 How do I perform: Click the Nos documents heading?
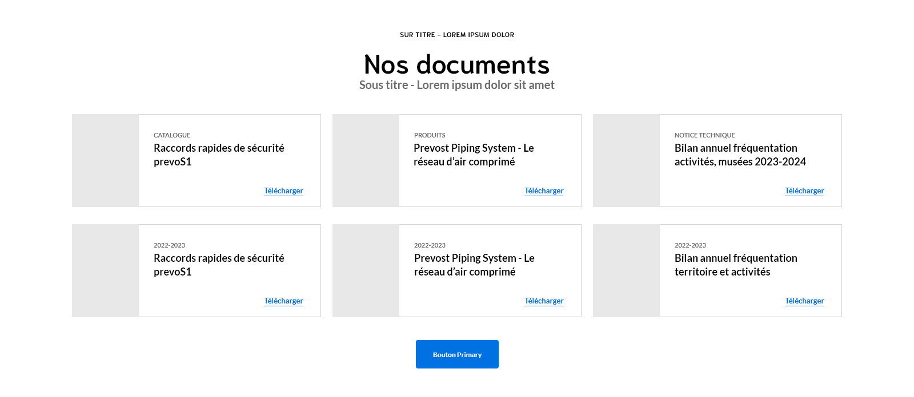[x=457, y=64]
